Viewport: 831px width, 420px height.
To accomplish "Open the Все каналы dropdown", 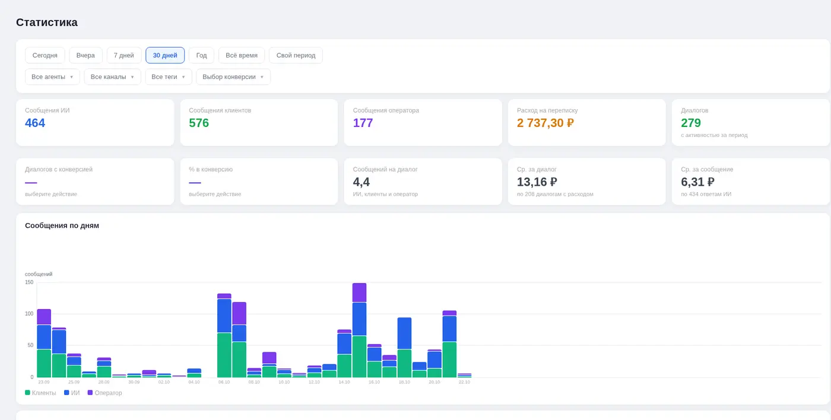I will [x=113, y=77].
